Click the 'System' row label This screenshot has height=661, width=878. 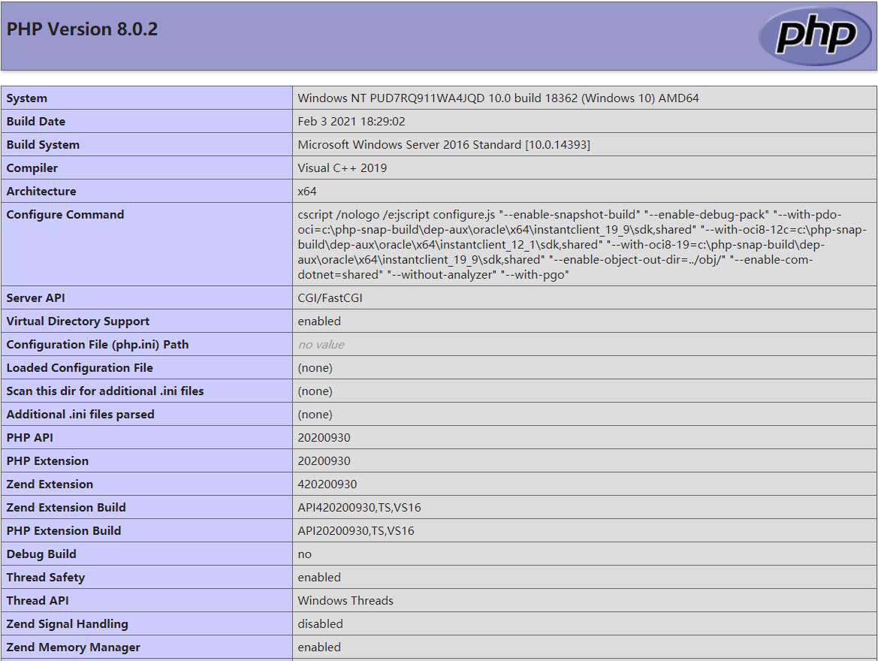[27, 98]
